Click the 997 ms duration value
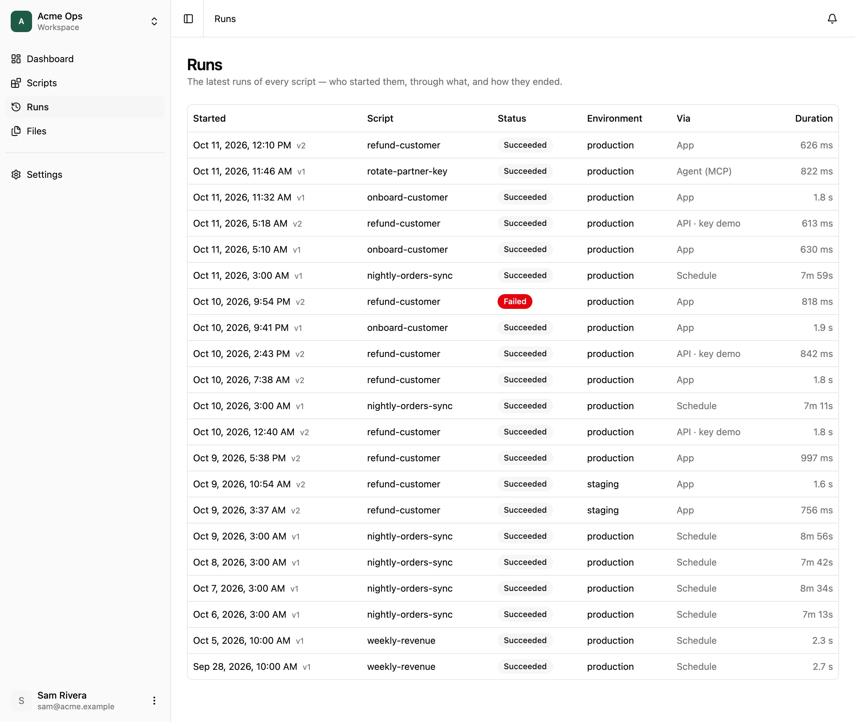 816,458
